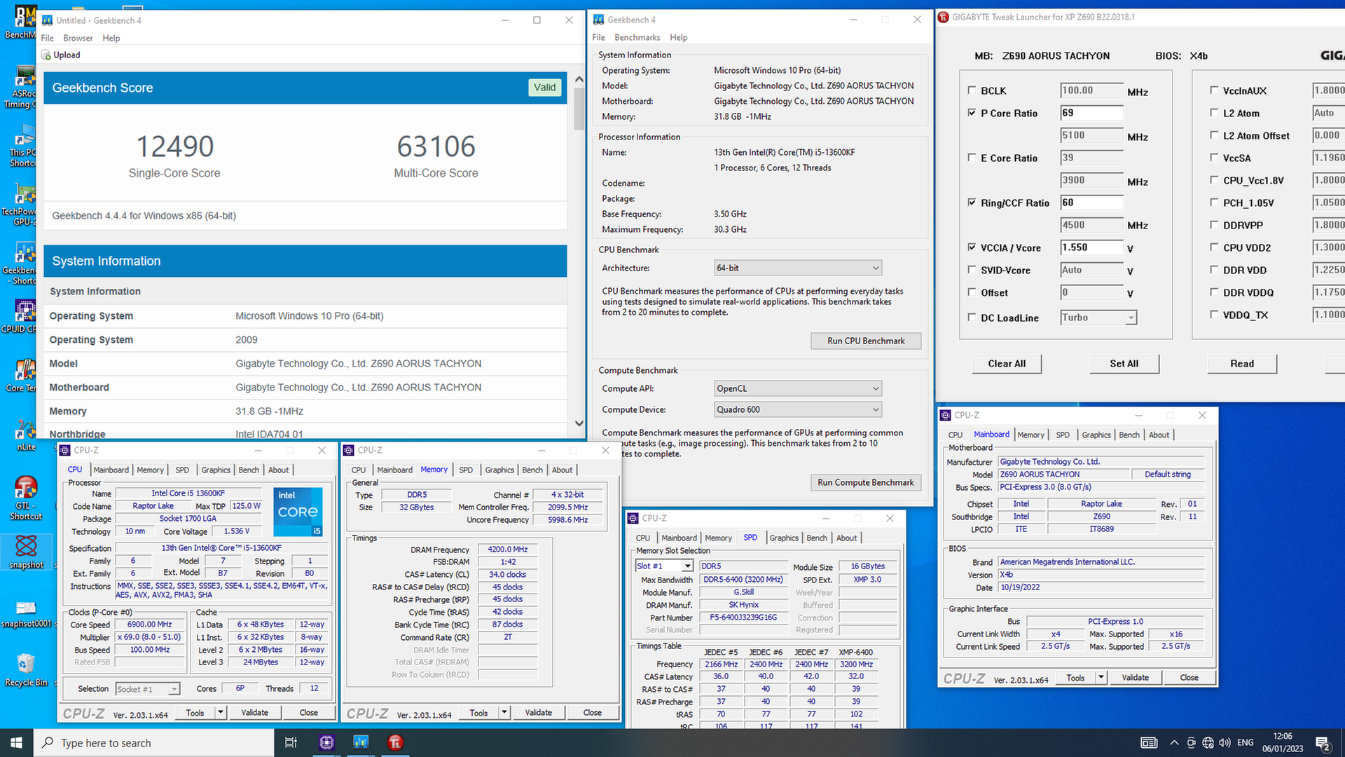Enable the DDR VDD checkbox
Image resolution: width=1345 pixels, height=757 pixels.
point(1214,270)
